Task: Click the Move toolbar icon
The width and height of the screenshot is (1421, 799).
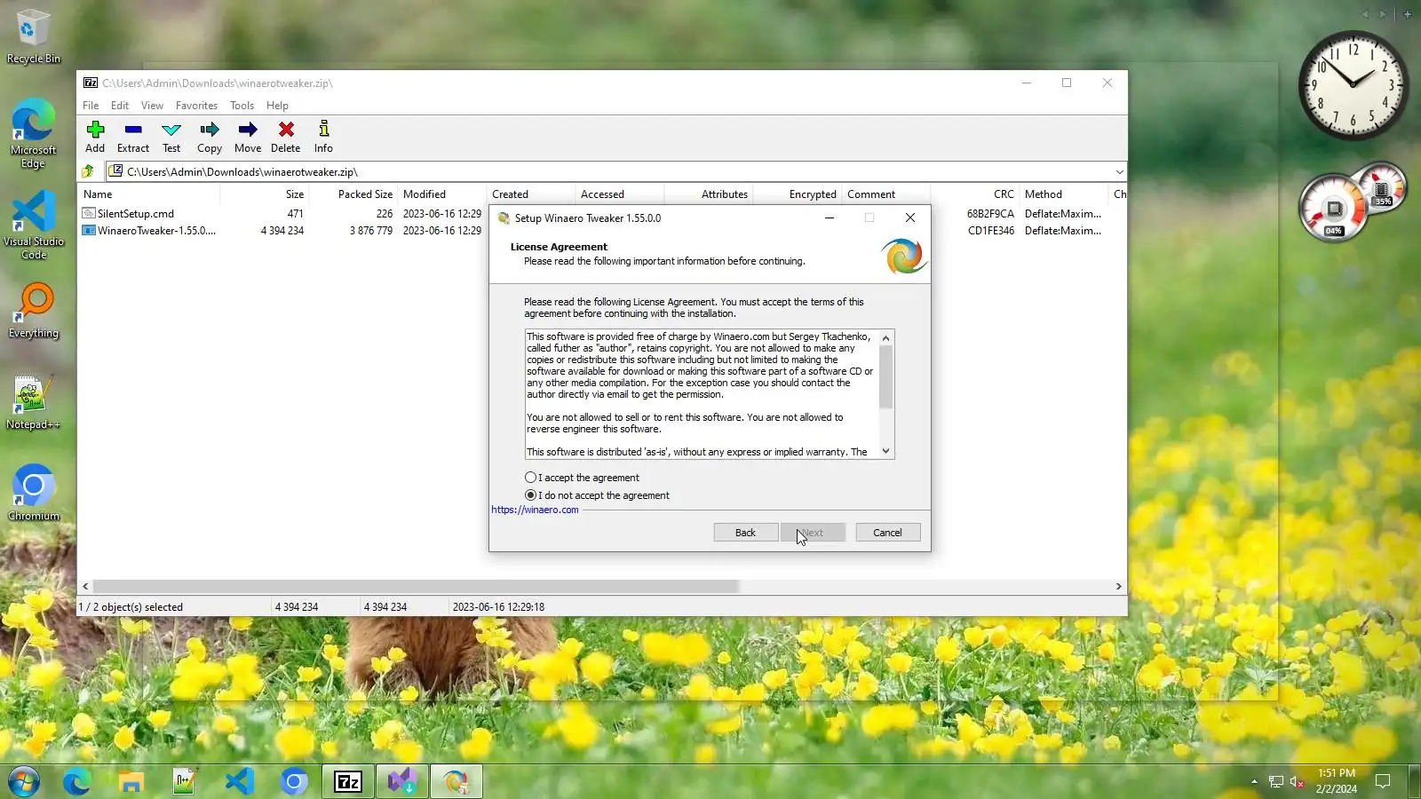Action: [248, 137]
